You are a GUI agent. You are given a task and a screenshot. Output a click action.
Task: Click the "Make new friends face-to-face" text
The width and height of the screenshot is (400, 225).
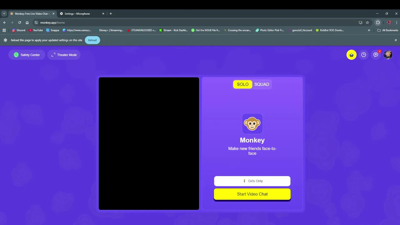pyautogui.click(x=252, y=151)
